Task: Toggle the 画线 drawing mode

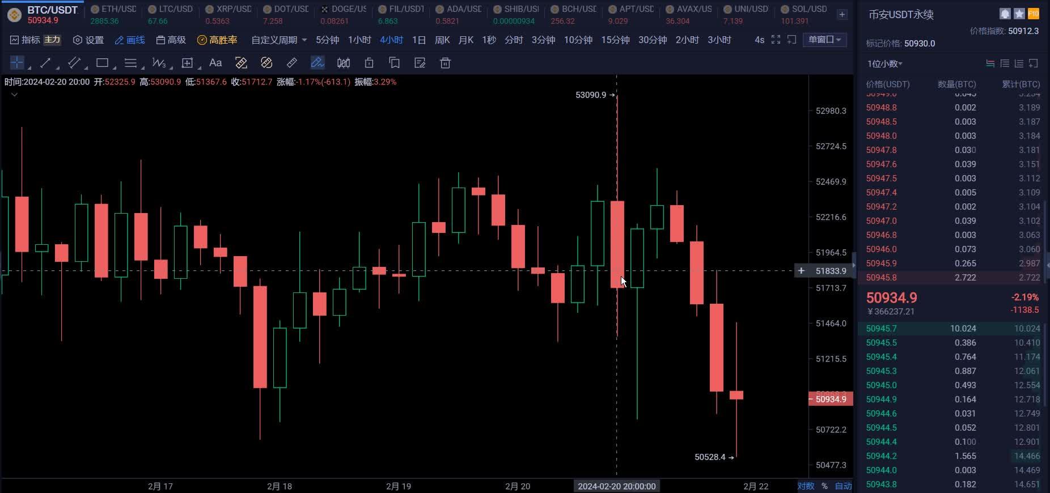Action: click(130, 40)
